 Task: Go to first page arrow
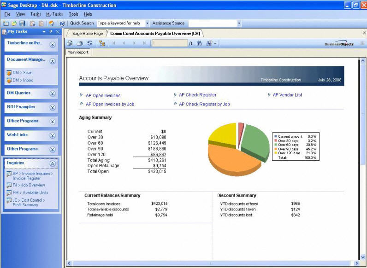coord(114,43)
